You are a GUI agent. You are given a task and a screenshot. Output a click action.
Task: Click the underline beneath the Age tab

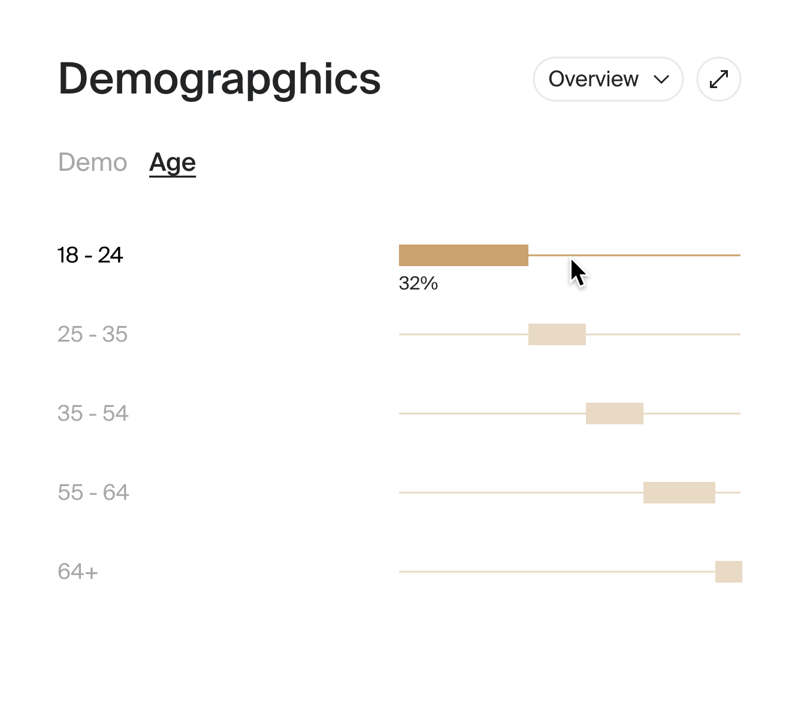pyautogui.click(x=172, y=177)
